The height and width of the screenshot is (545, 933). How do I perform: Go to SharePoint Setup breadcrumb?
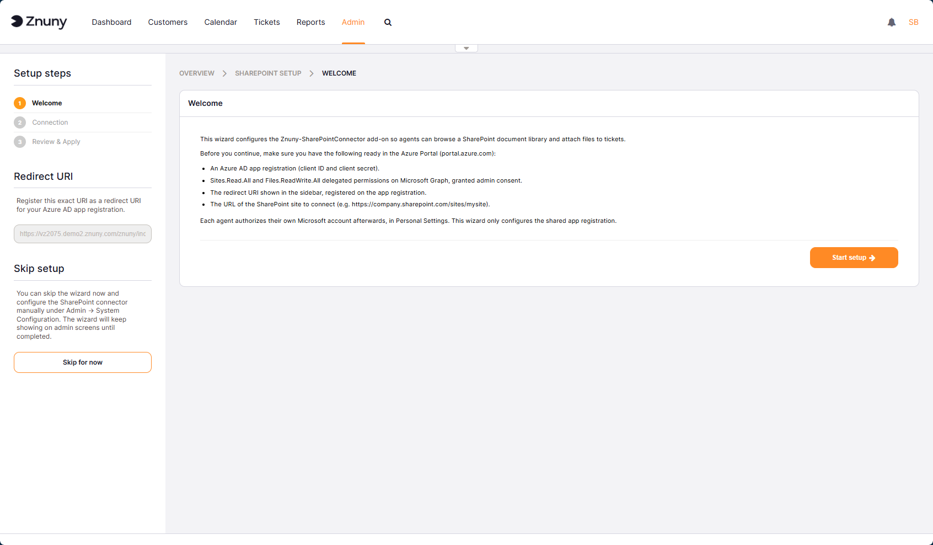coord(268,73)
